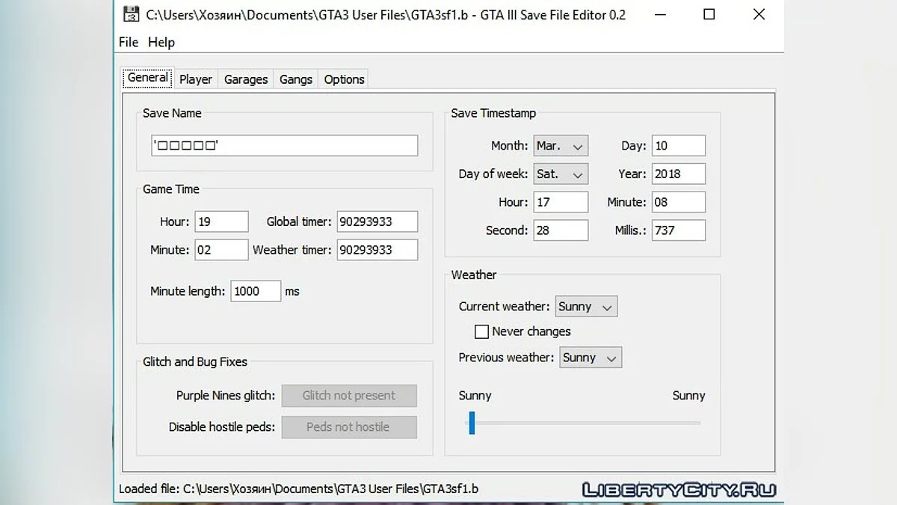Image resolution: width=897 pixels, height=505 pixels.
Task: Focus the Global timer input field
Action: coord(377,222)
